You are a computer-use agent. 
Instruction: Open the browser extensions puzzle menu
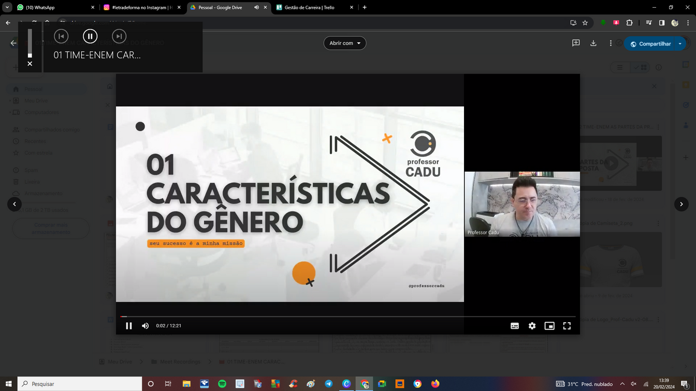click(629, 23)
